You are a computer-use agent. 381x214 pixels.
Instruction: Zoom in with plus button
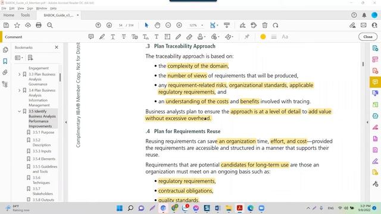point(179,25)
